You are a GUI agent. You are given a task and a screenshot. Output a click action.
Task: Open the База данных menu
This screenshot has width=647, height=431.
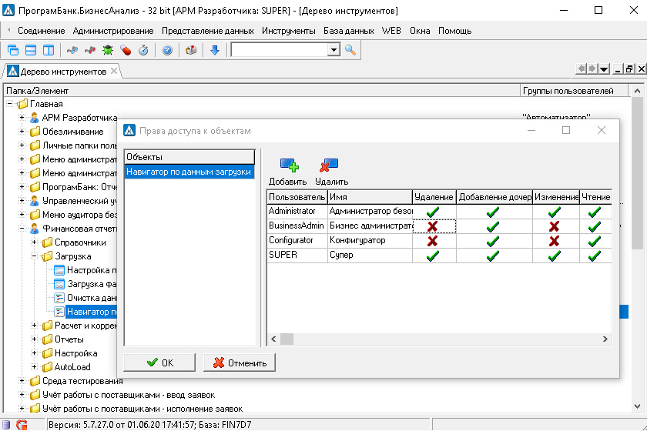(x=349, y=31)
